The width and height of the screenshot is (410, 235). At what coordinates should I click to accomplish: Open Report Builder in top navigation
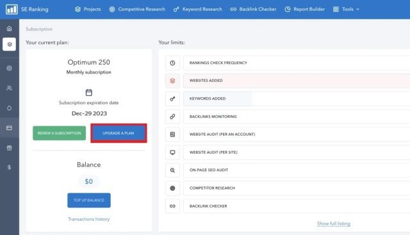coord(305,9)
